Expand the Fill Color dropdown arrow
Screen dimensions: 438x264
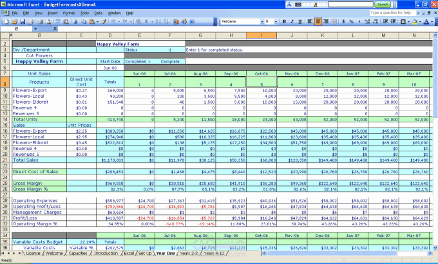[421, 21]
